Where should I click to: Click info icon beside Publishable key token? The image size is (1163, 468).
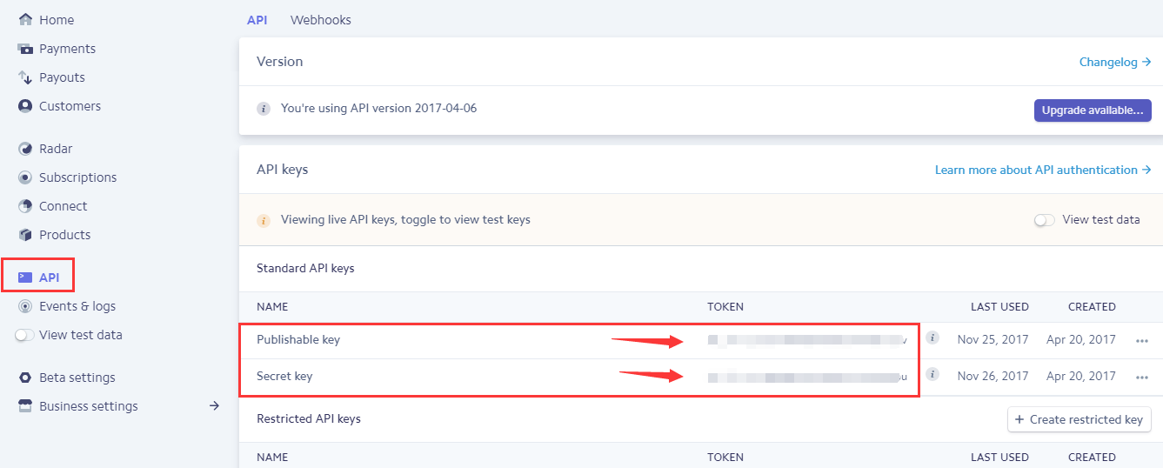(932, 338)
